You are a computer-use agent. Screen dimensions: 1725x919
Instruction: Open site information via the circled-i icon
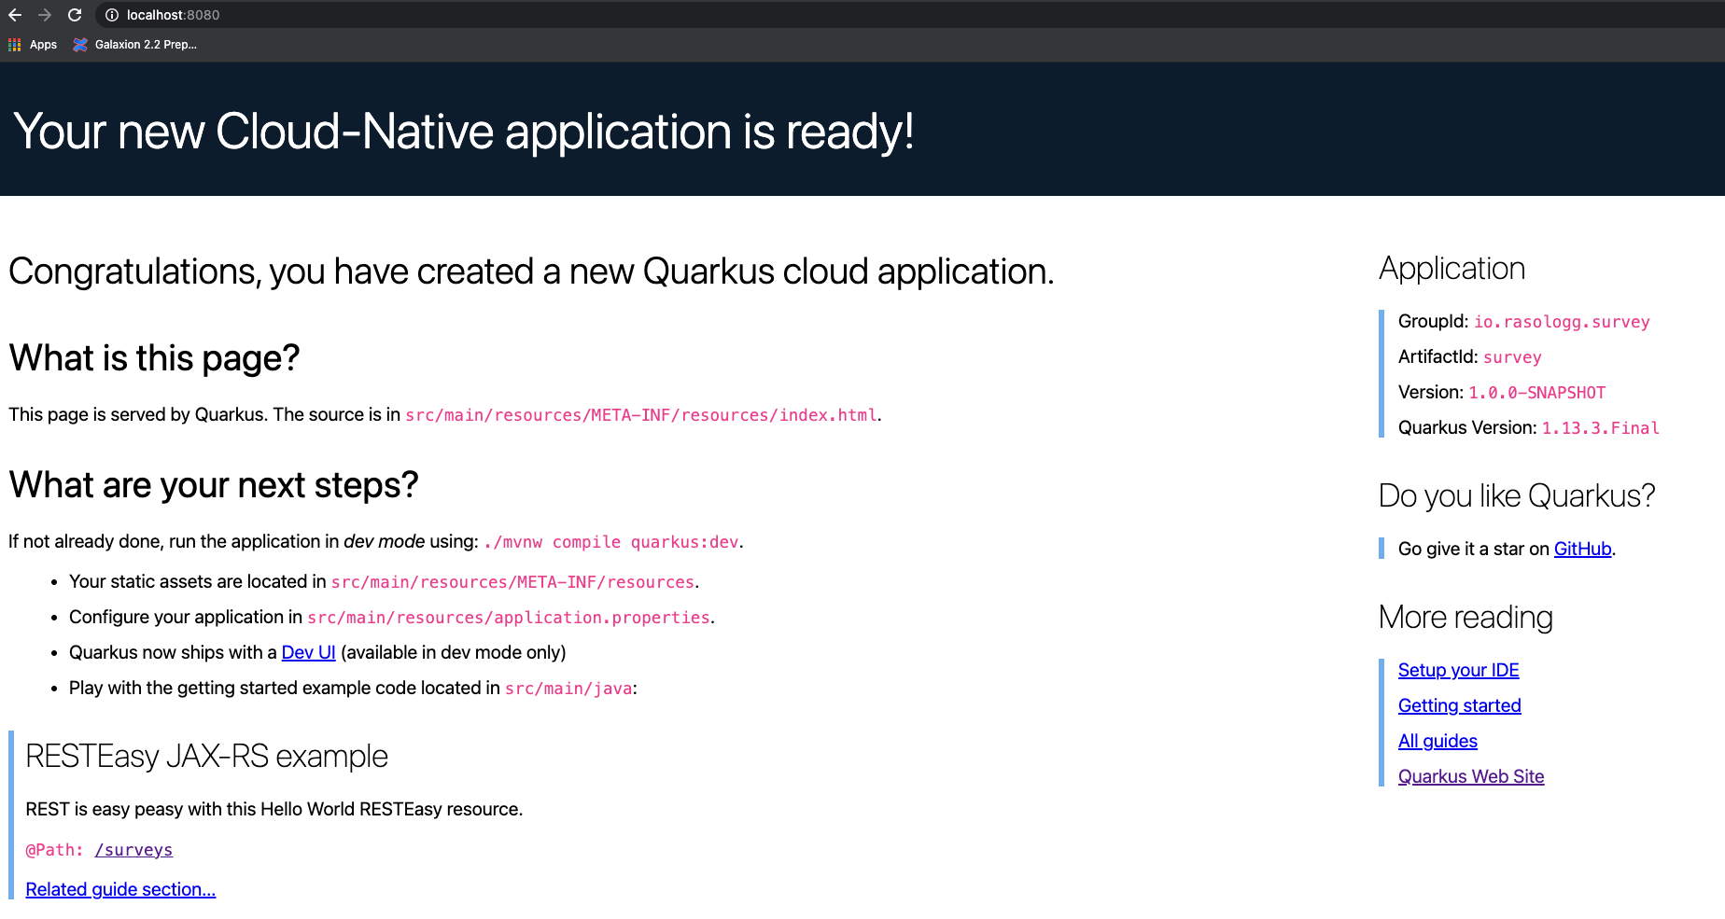(111, 15)
